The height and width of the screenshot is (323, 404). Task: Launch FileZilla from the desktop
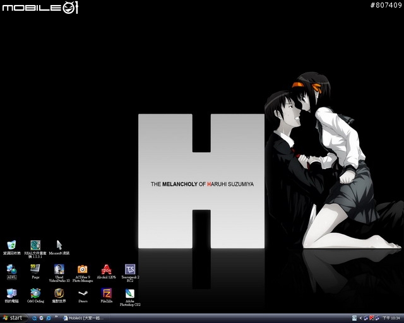107,293
